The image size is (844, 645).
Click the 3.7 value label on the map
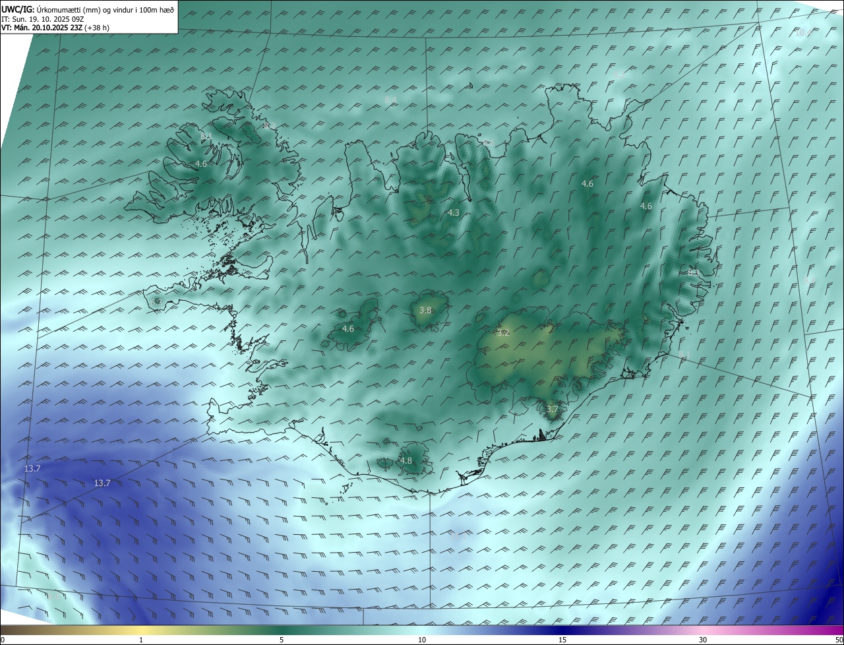(553, 410)
